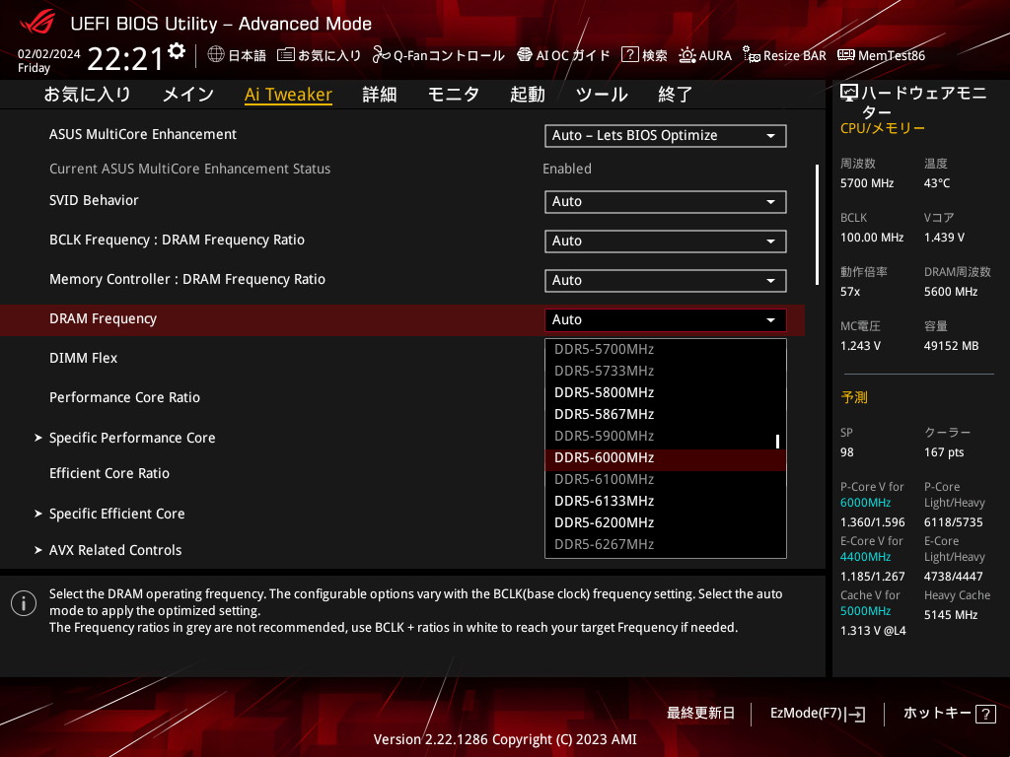The image size is (1010, 757).
Task: Select DDR5-5800MHz option
Action: point(666,392)
